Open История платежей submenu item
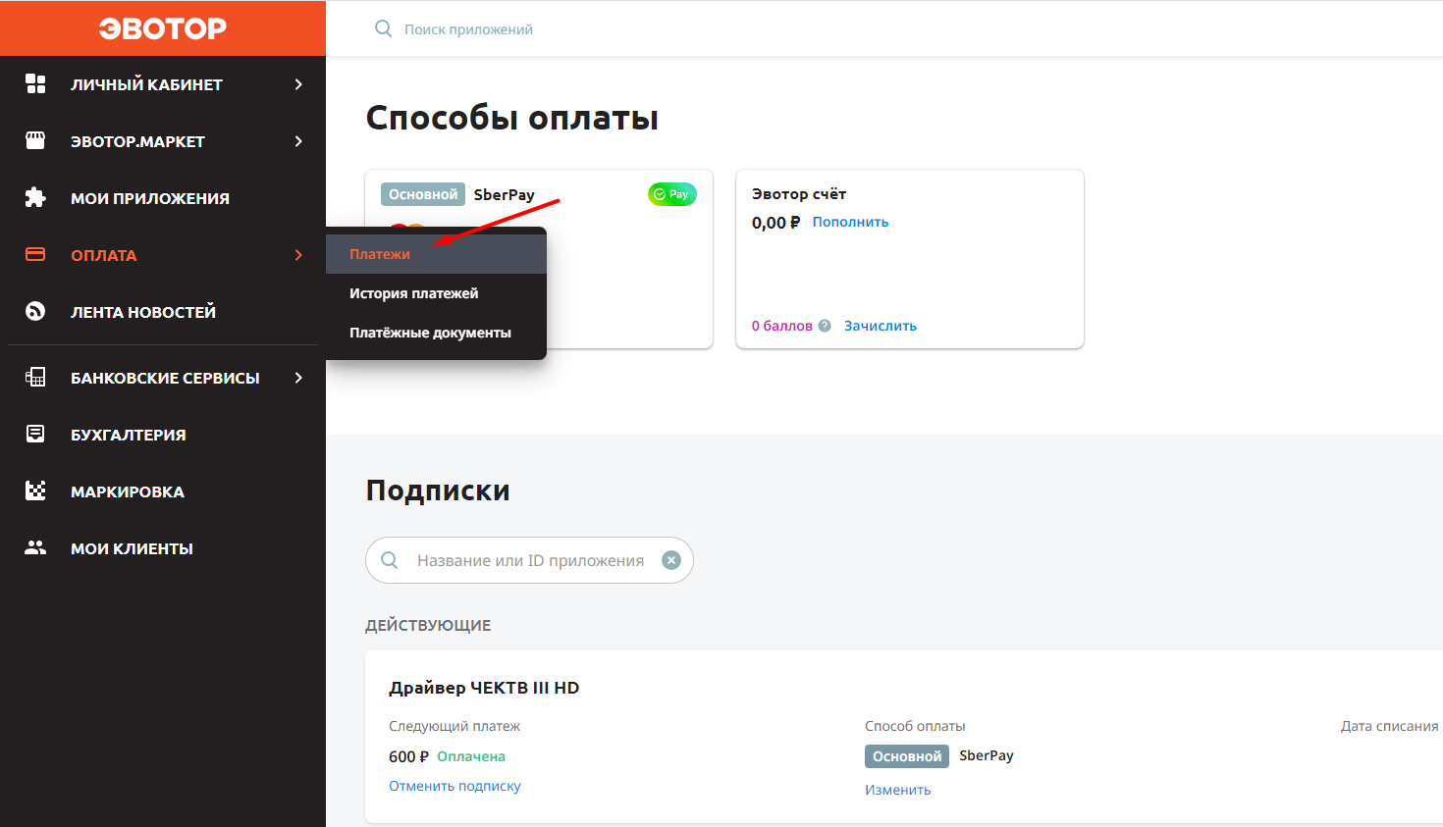This screenshot has width=1443, height=827. tap(436, 293)
